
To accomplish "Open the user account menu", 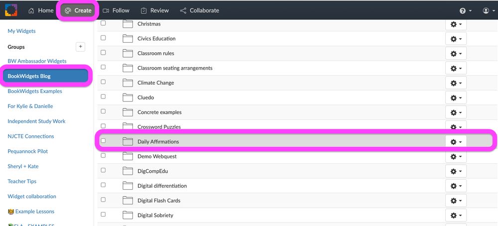I will tap(489, 10).
